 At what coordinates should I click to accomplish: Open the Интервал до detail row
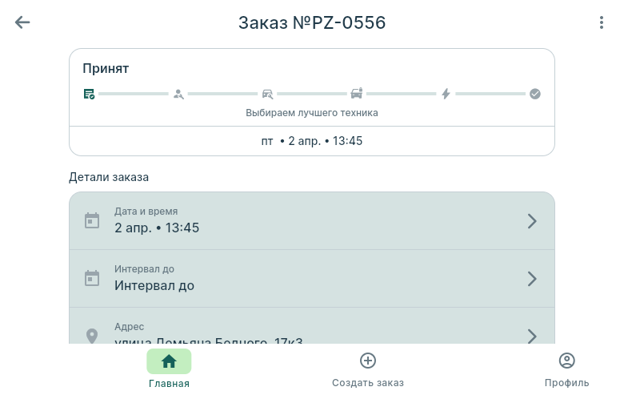pyautogui.click(x=312, y=279)
